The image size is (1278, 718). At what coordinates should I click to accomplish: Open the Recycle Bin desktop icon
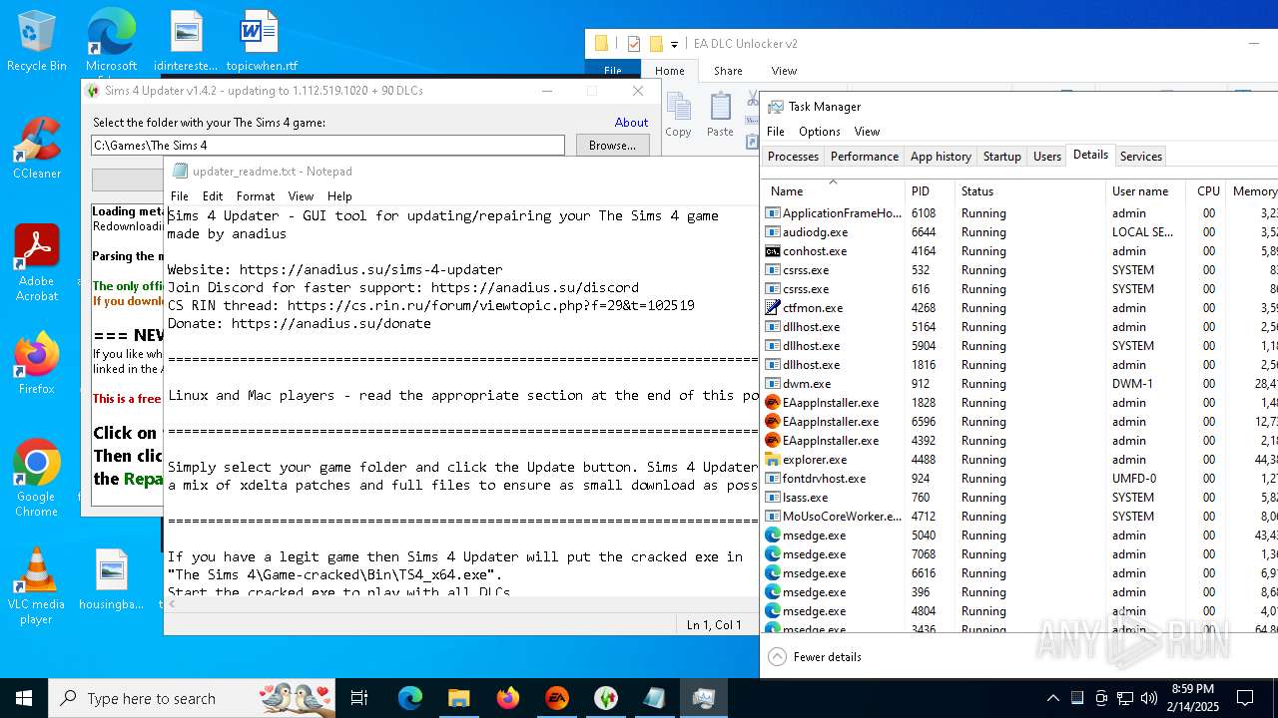point(37,42)
